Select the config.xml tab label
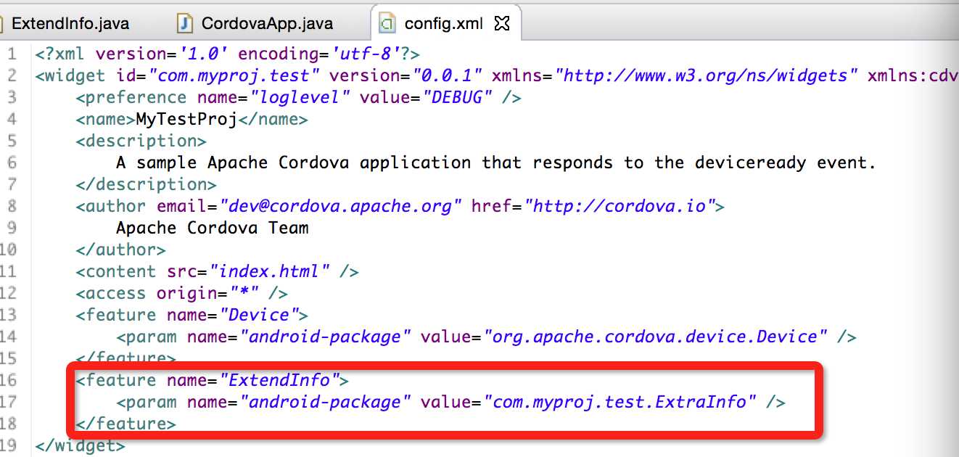The width and height of the screenshot is (959, 457). [444, 23]
